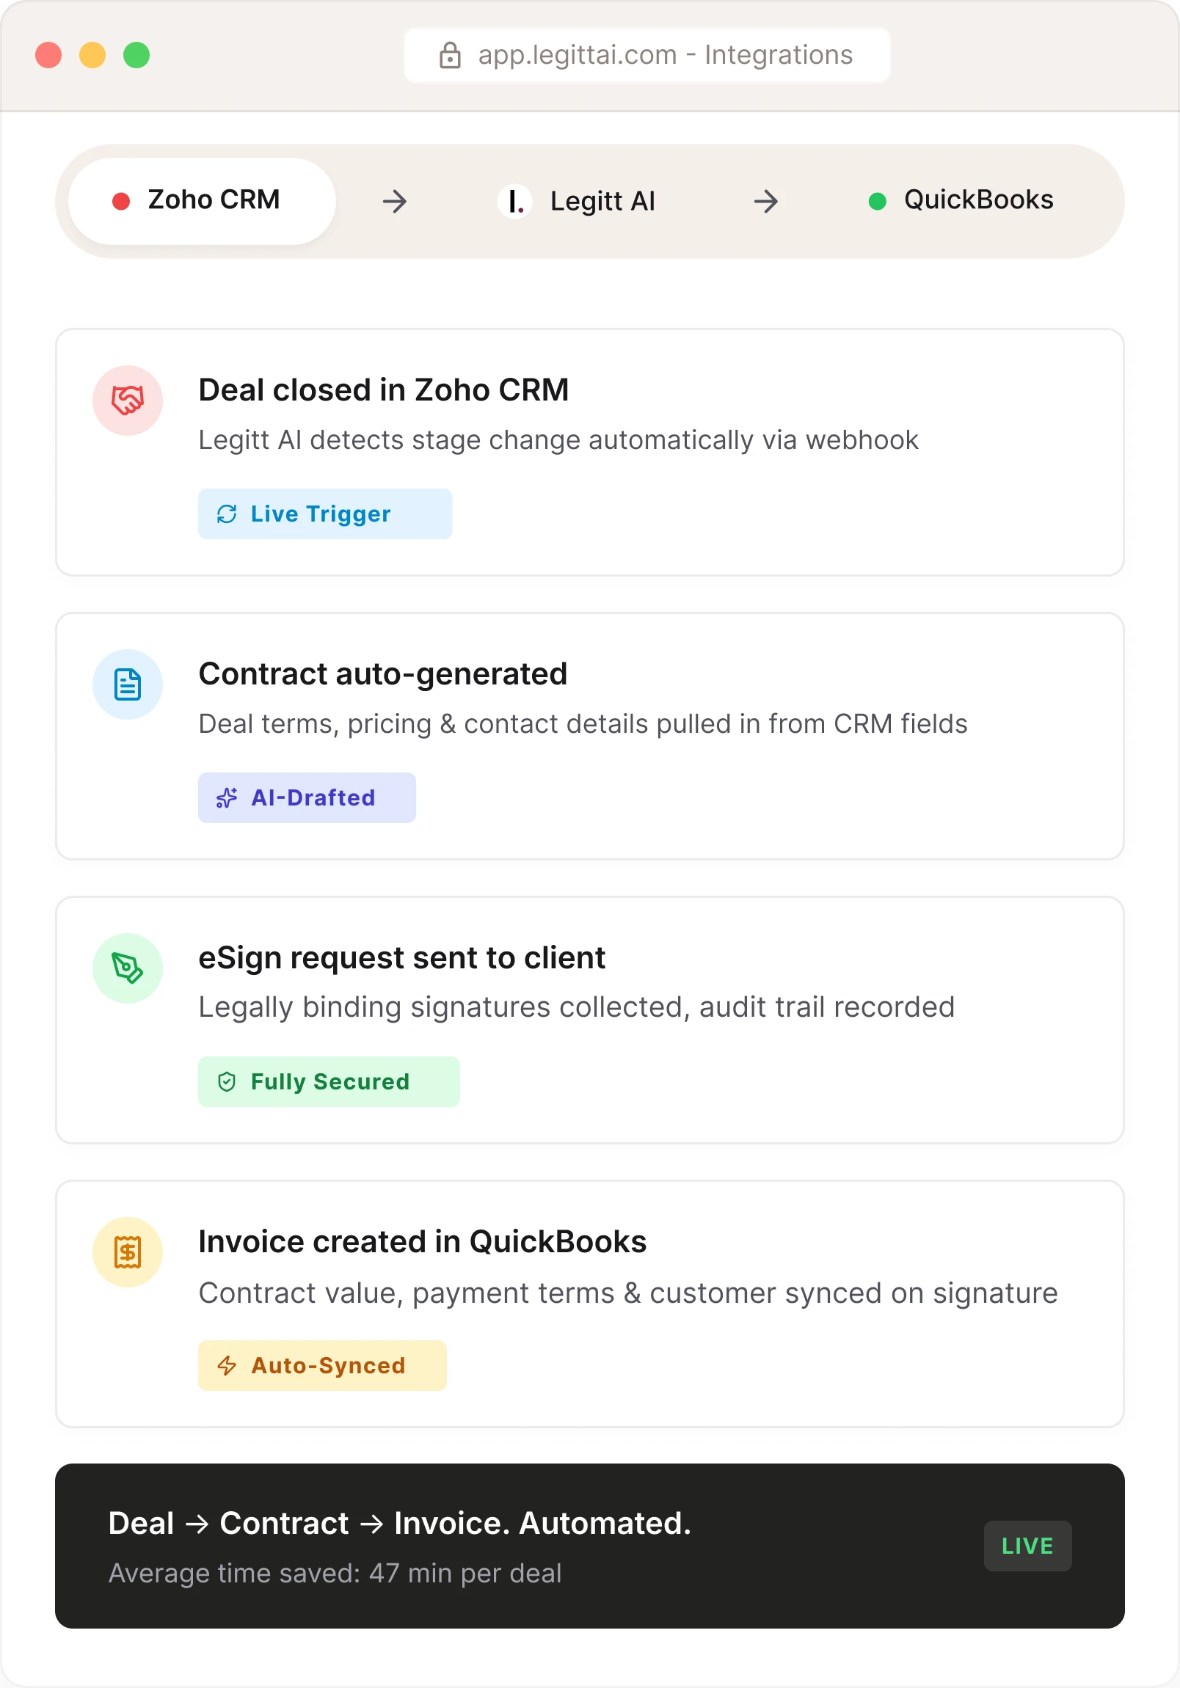Click the sync icon in Live Trigger badge
This screenshot has width=1180, height=1688.
coord(227,514)
